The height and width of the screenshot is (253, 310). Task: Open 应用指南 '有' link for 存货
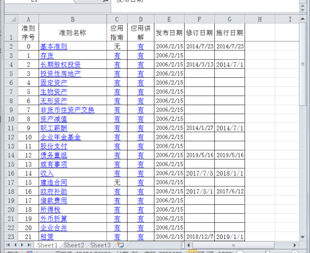click(x=117, y=55)
